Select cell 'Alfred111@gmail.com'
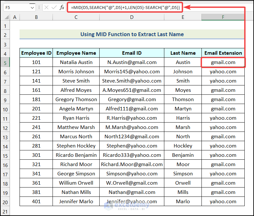Image resolution: width=254 pixels, height=216 pixels. [132, 109]
